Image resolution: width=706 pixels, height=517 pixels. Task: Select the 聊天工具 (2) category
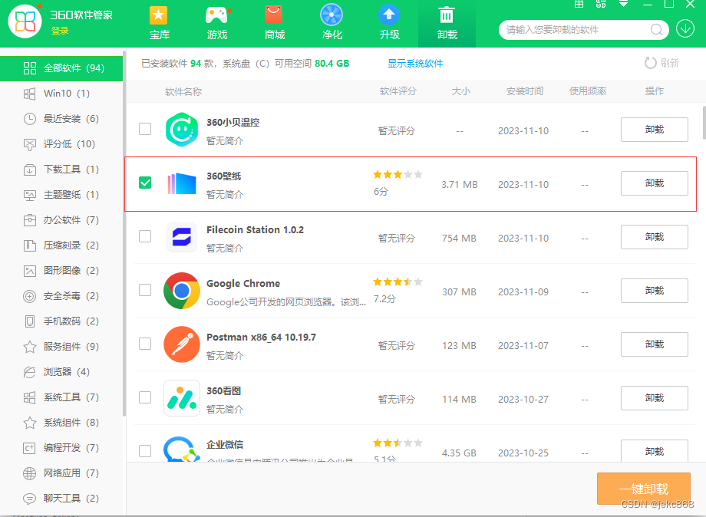click(x=61, y=499)
